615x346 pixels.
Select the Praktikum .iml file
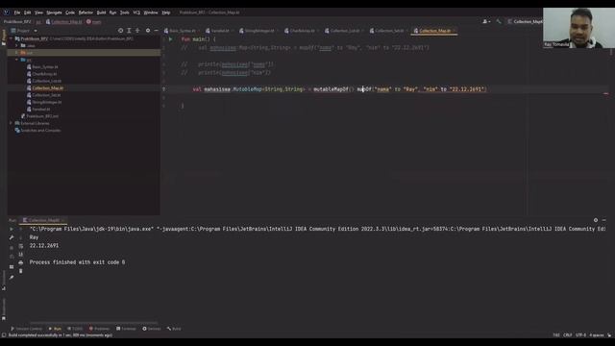[x=39, y=116]
